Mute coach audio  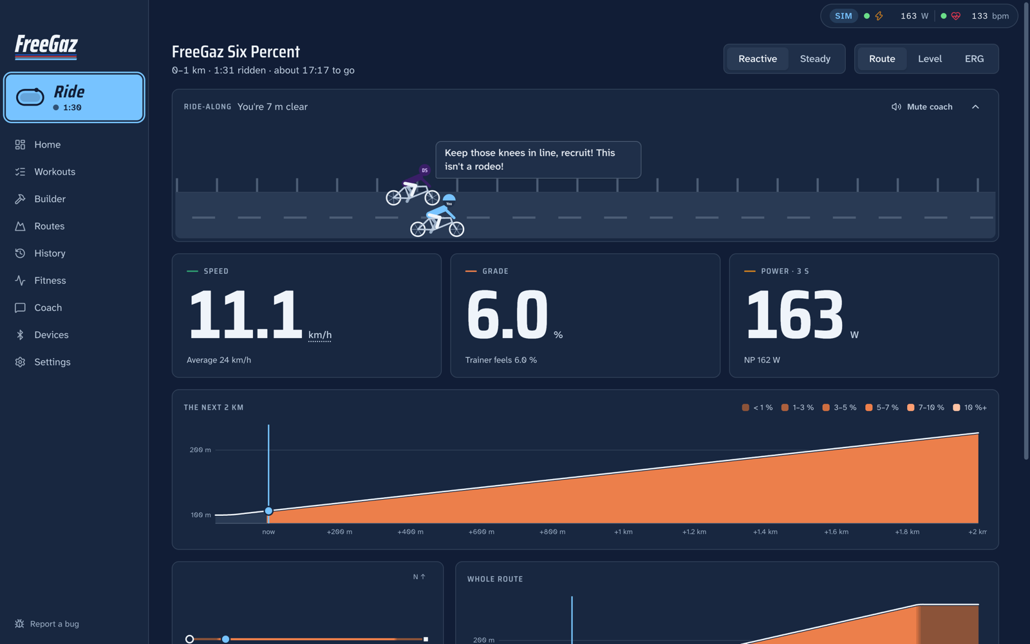[922, 107]
